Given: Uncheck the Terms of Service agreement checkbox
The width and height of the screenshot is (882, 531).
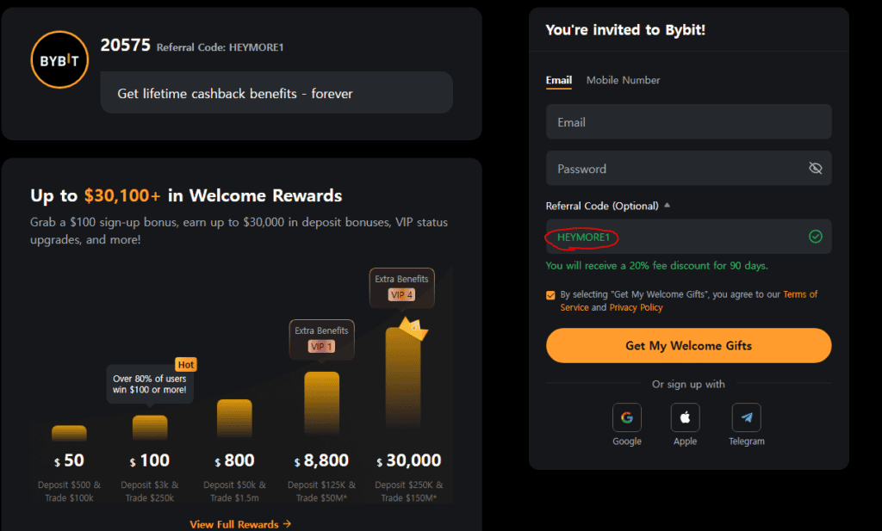Looking at the screenshot, I should pyautogui.click(x=550, y=294).
